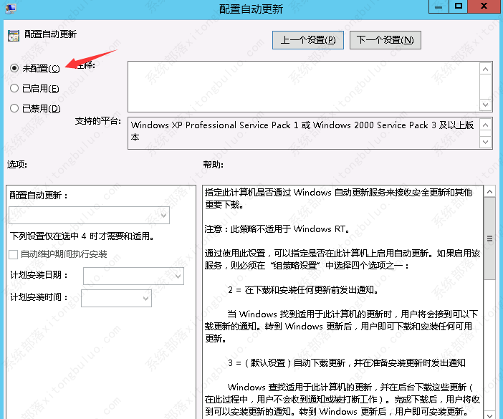Click the comment box scroll up arrow
This screenshot has width=503, height=419.
[486, 69]
